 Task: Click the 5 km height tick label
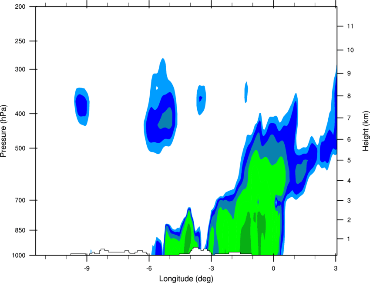(x=349, y=160)
